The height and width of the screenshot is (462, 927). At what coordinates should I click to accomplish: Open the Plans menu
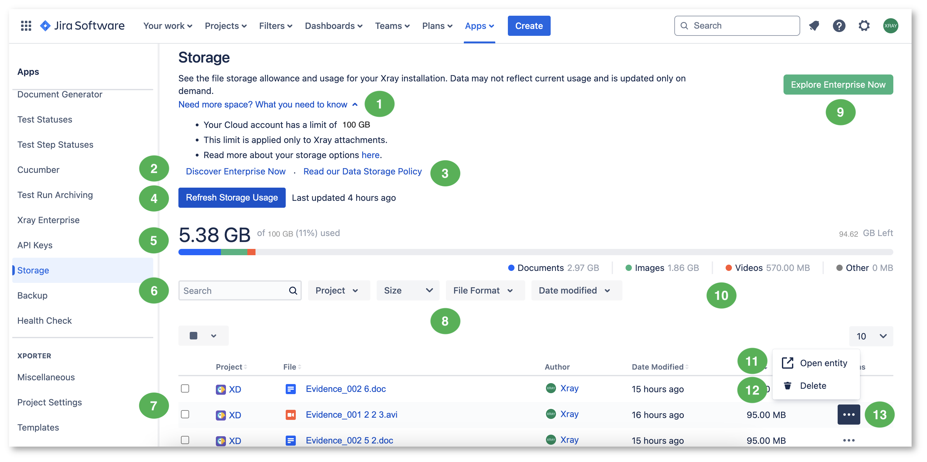click(x=437, y=26)
